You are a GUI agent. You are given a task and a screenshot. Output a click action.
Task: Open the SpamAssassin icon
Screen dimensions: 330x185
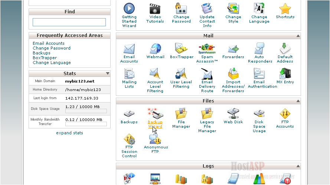tap(207, 49)
